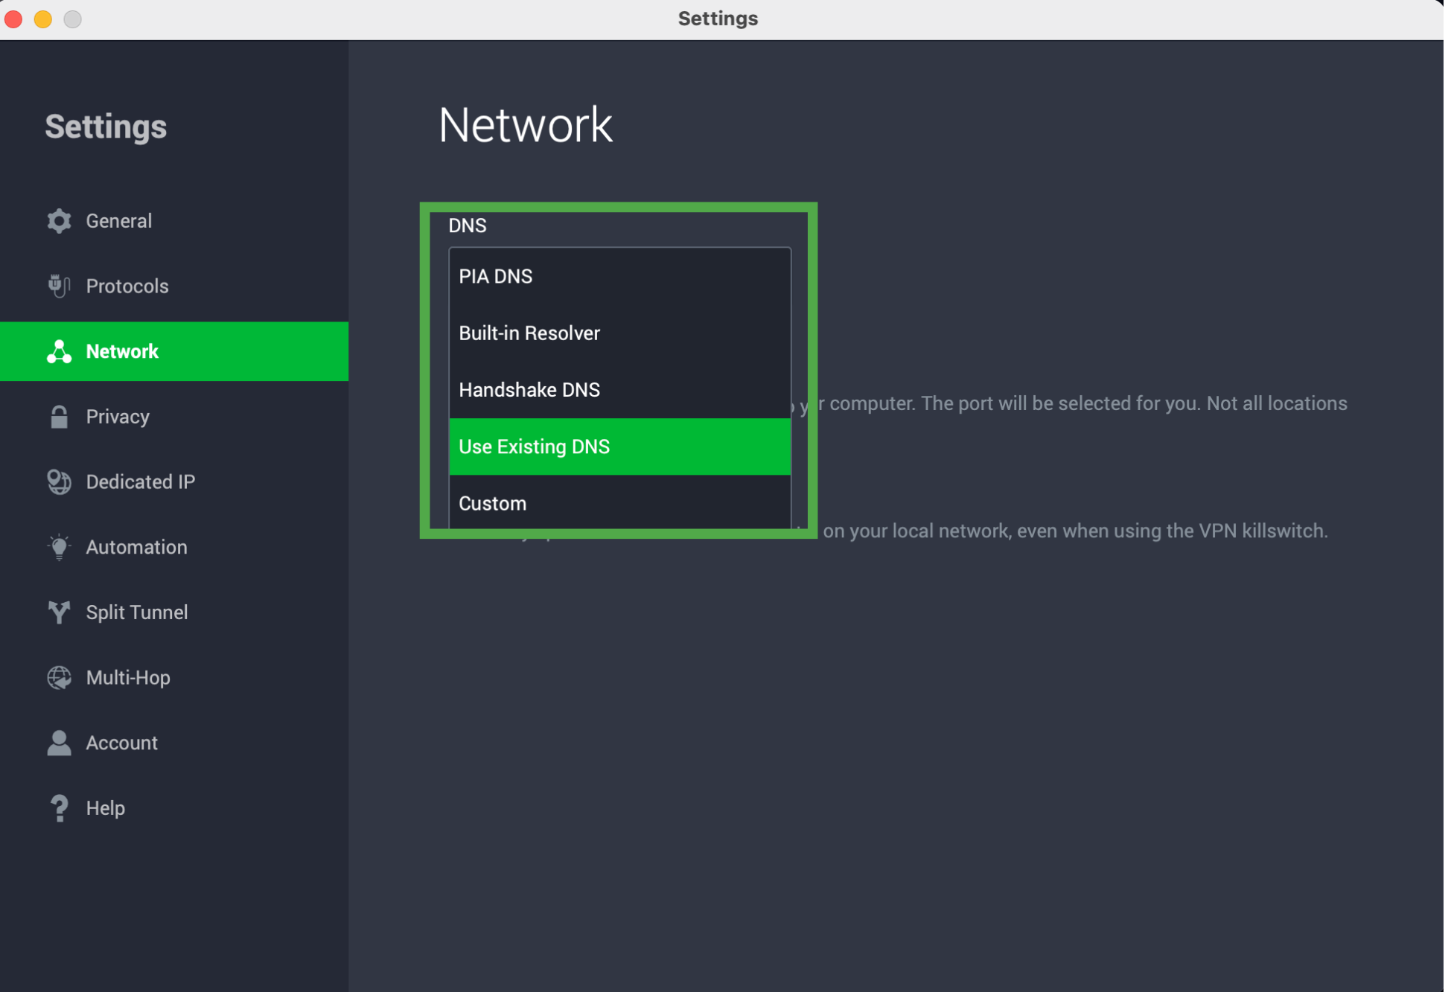Open the Automation settings tab
The height and width of the screenshot is (992, 1454).
point(174,547)
